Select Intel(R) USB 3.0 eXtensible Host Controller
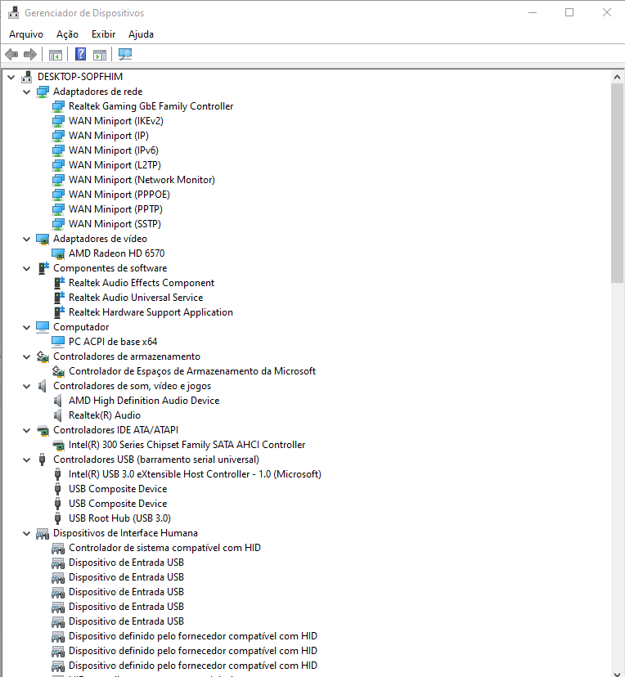The image size is (625, 677). (195, 474)
